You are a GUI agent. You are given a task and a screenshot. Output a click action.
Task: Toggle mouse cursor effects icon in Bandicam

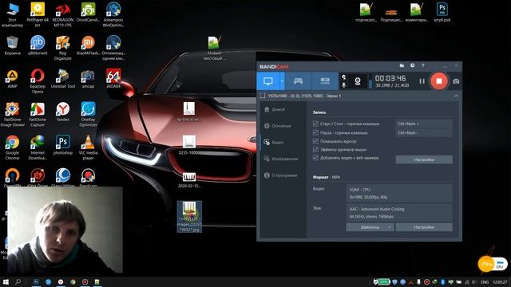(x=343, y=77)
